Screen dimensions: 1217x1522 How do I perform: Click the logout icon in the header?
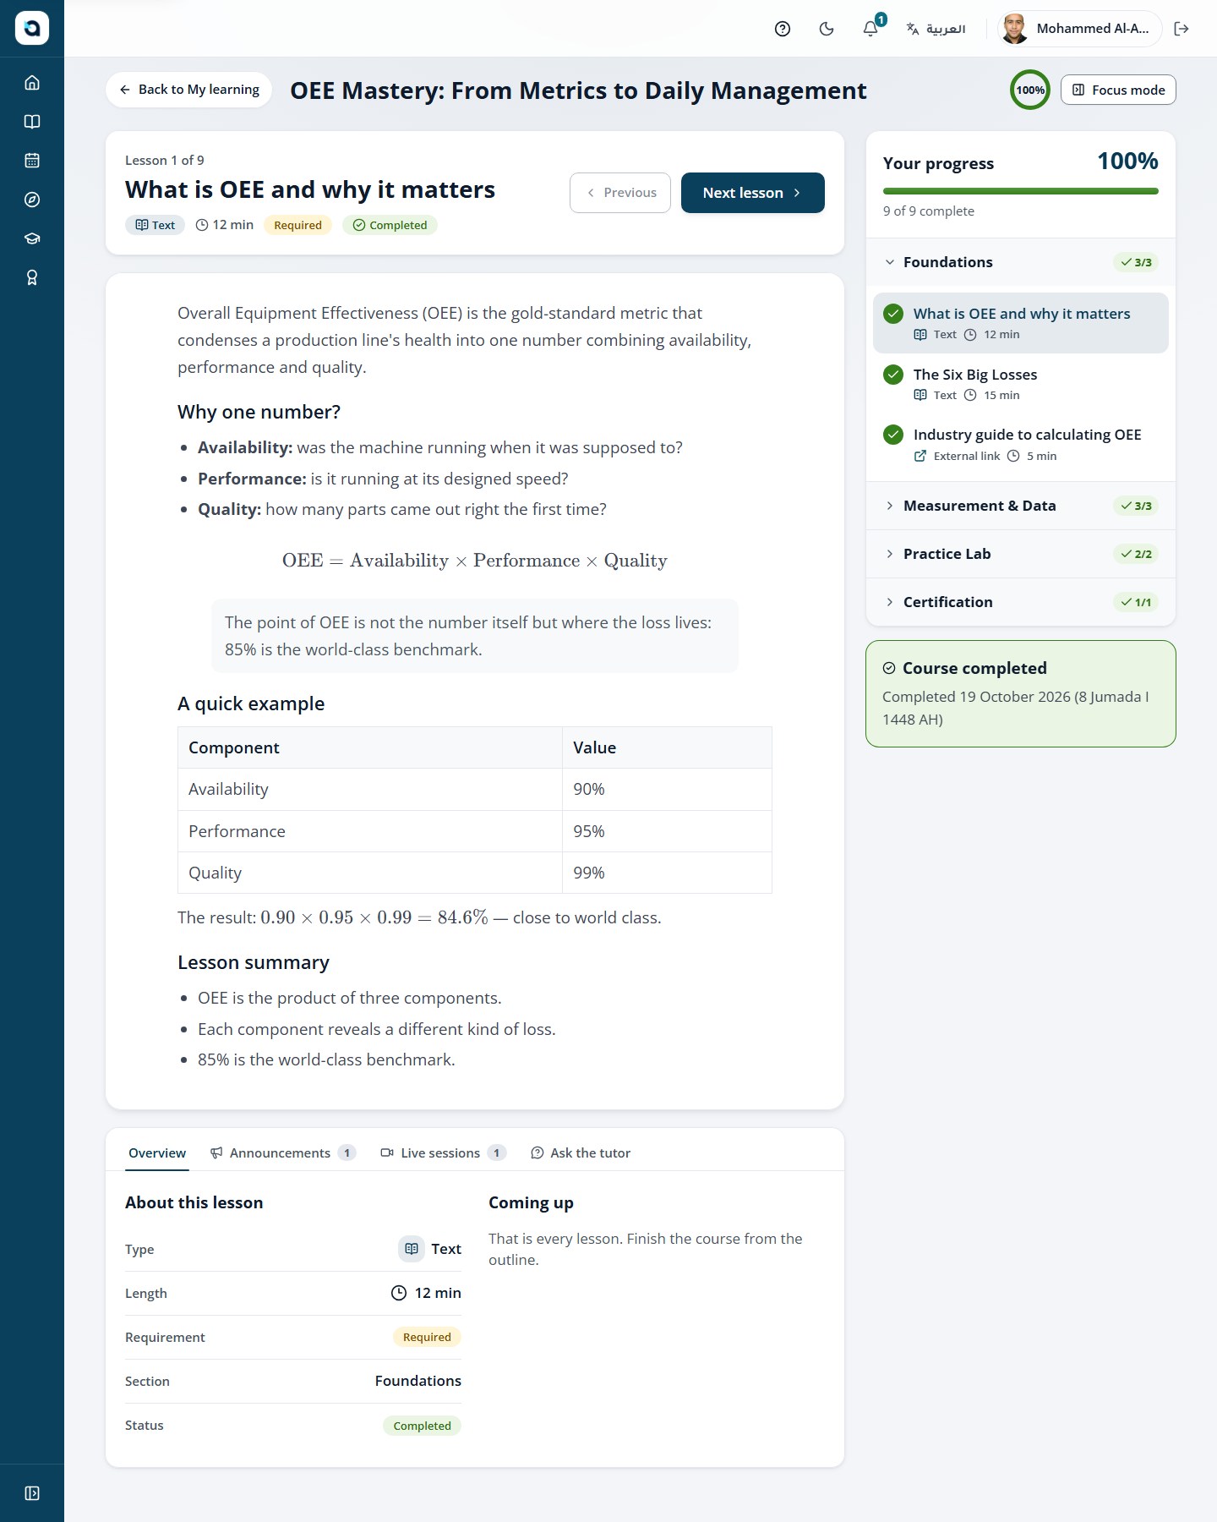[1182, 29]
